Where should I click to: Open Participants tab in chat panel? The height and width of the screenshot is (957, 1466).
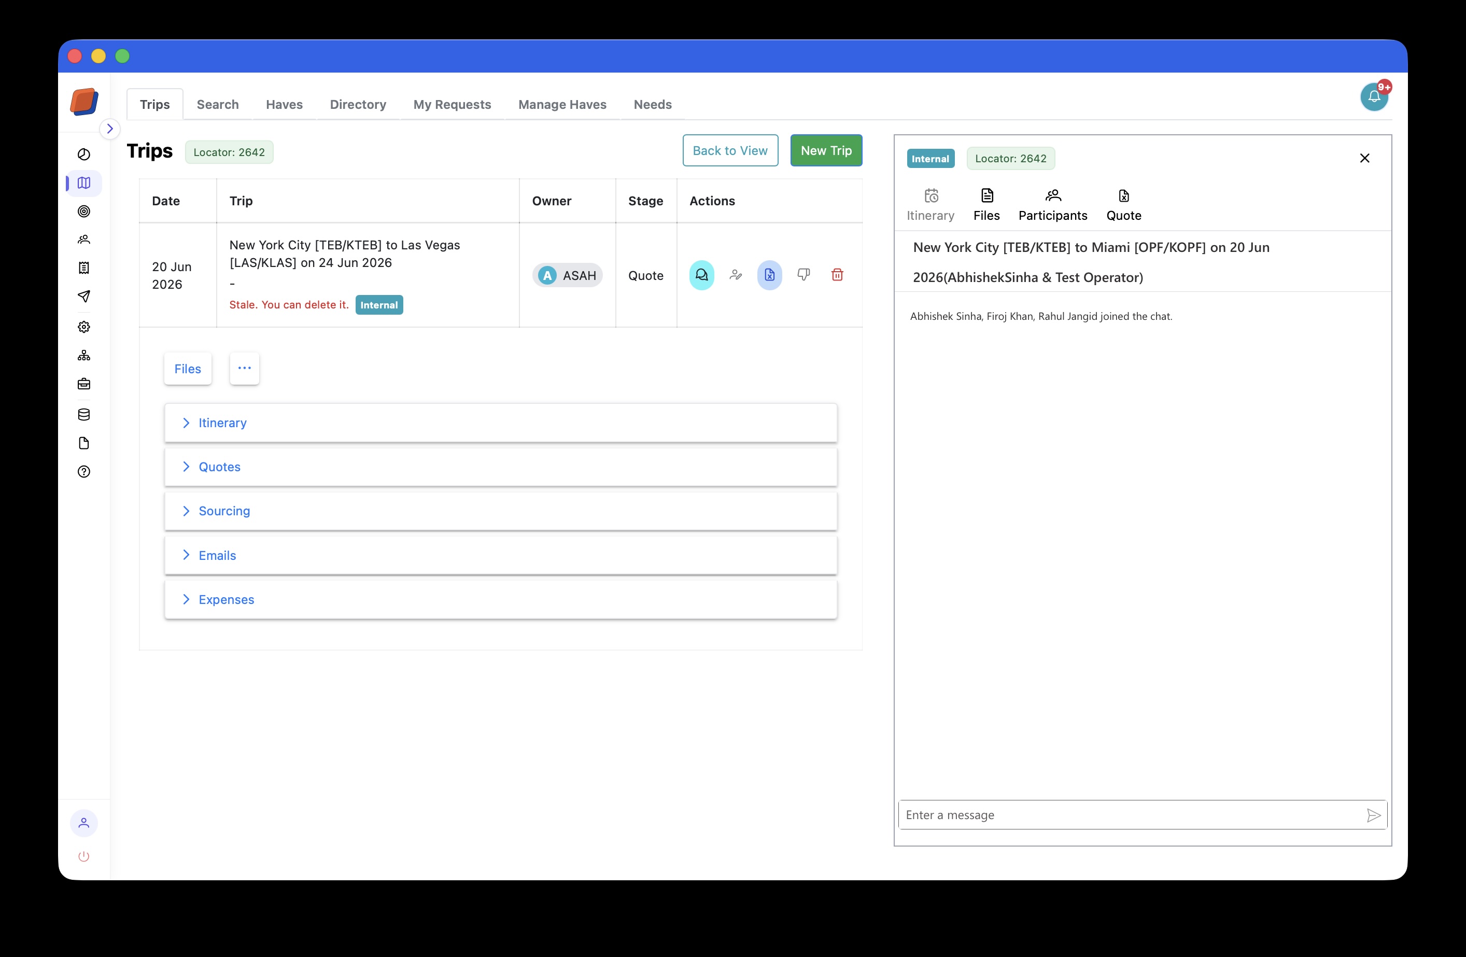(1053, 205)
